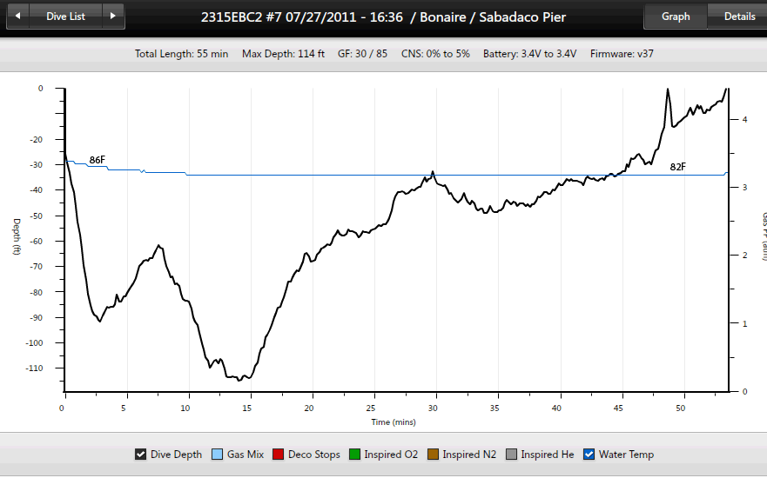Go to the previous dive using left arrow
Image resolution: width=767 pixels, height=478 pixels.
click(x=19, y=16)
